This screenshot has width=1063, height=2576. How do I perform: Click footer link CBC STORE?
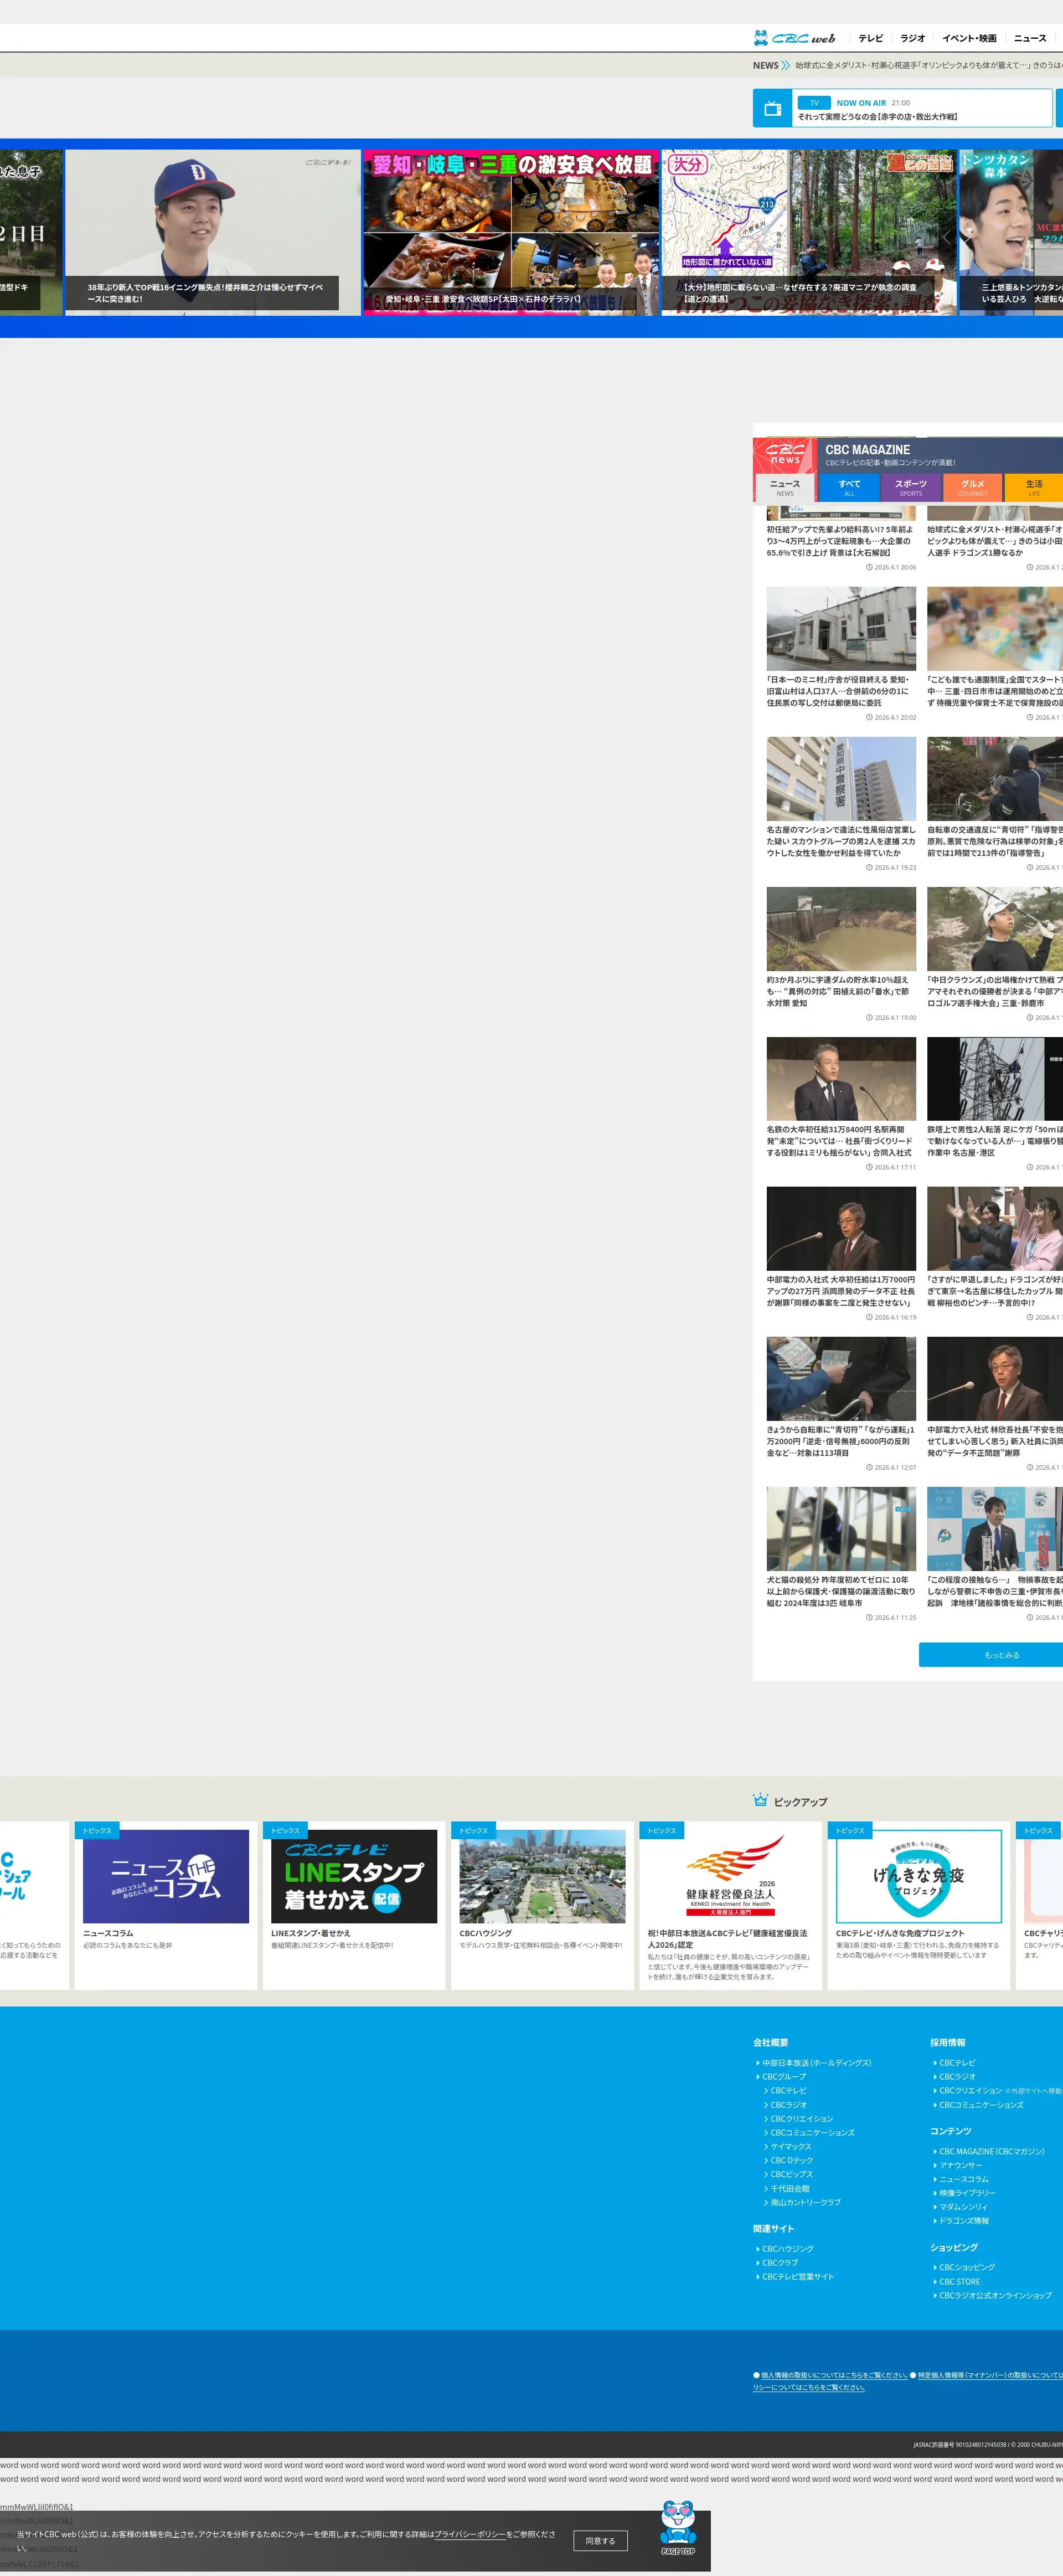click(959, 2282)
